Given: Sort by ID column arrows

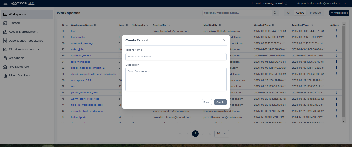Looking at the screenshot, I should [x=66, y=25].
